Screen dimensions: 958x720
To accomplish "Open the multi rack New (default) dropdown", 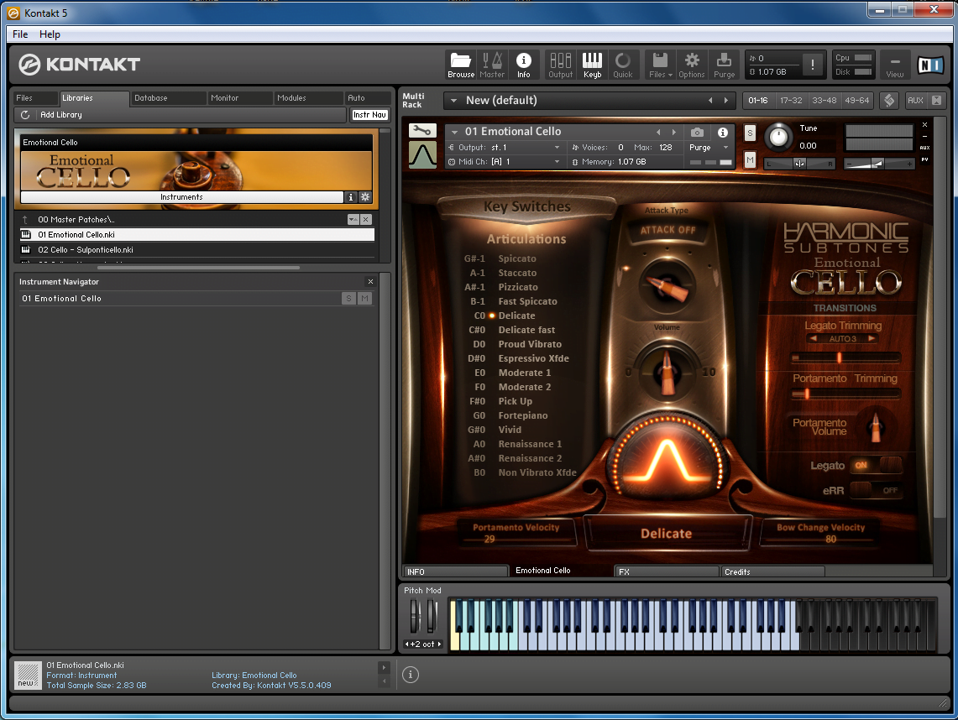I will [x=453, y=100].
